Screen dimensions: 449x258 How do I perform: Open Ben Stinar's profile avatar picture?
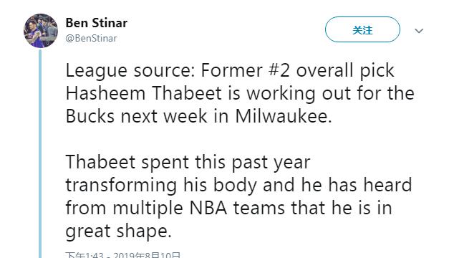click(x=41, y=30)
